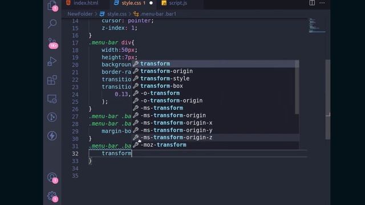The width and height of the screenshot is (365, 205).
Task: Select the -o-transform-origin suggestion
Action: coord(216,101)
